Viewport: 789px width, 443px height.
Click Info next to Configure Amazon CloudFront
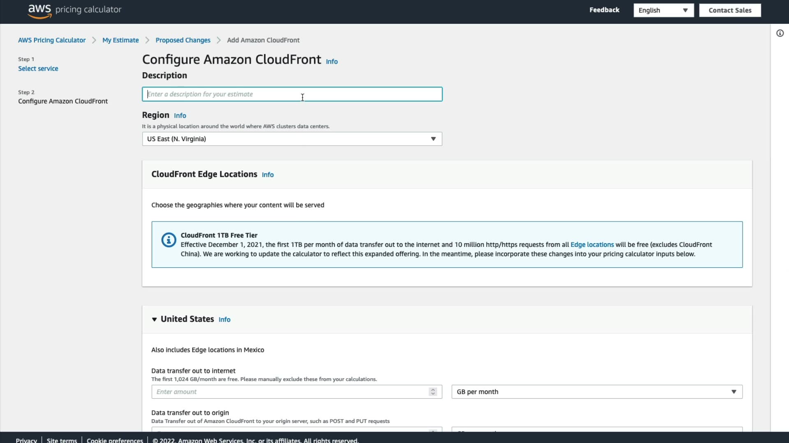click(x=332, y=62)
